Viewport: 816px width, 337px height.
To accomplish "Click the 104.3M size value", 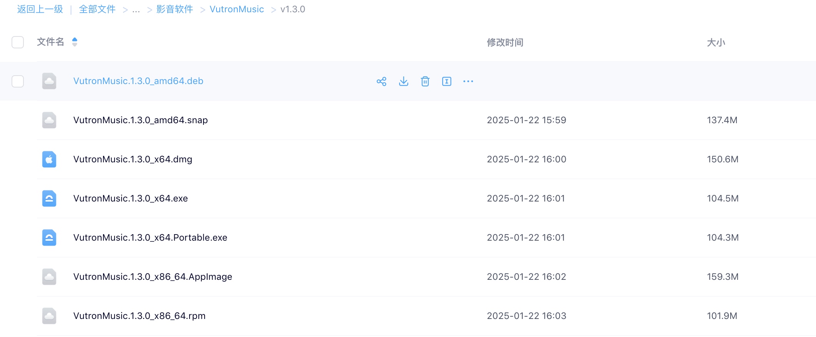I will [723, 238].
